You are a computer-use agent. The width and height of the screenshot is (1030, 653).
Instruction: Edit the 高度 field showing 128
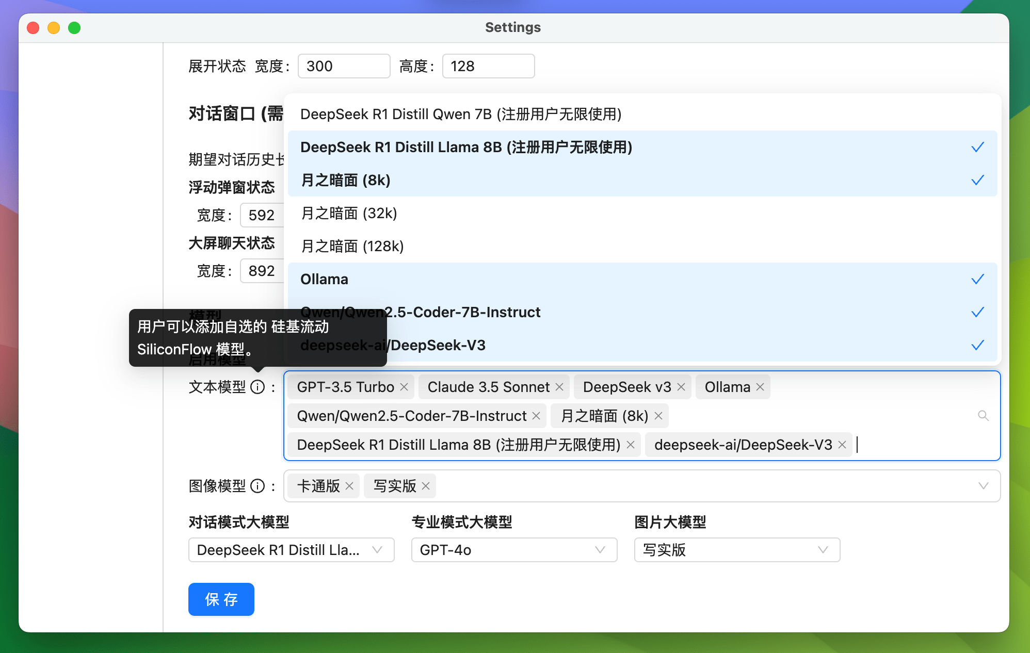pos(488,66)
